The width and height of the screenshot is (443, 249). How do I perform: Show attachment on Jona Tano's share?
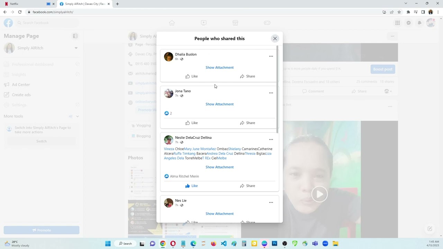[x=219, y=104]
